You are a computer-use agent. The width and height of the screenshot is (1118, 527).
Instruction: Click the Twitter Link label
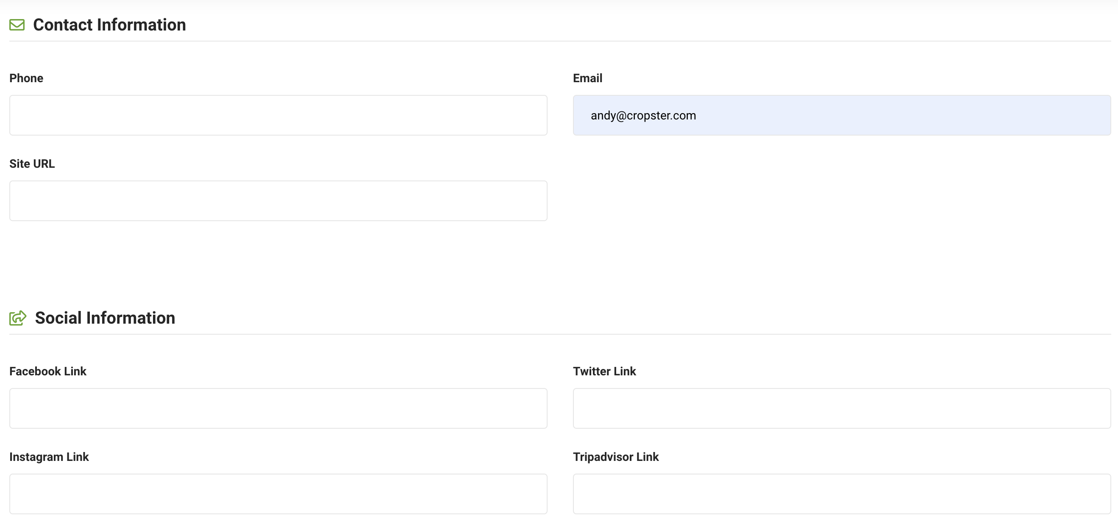coord(604,371)
